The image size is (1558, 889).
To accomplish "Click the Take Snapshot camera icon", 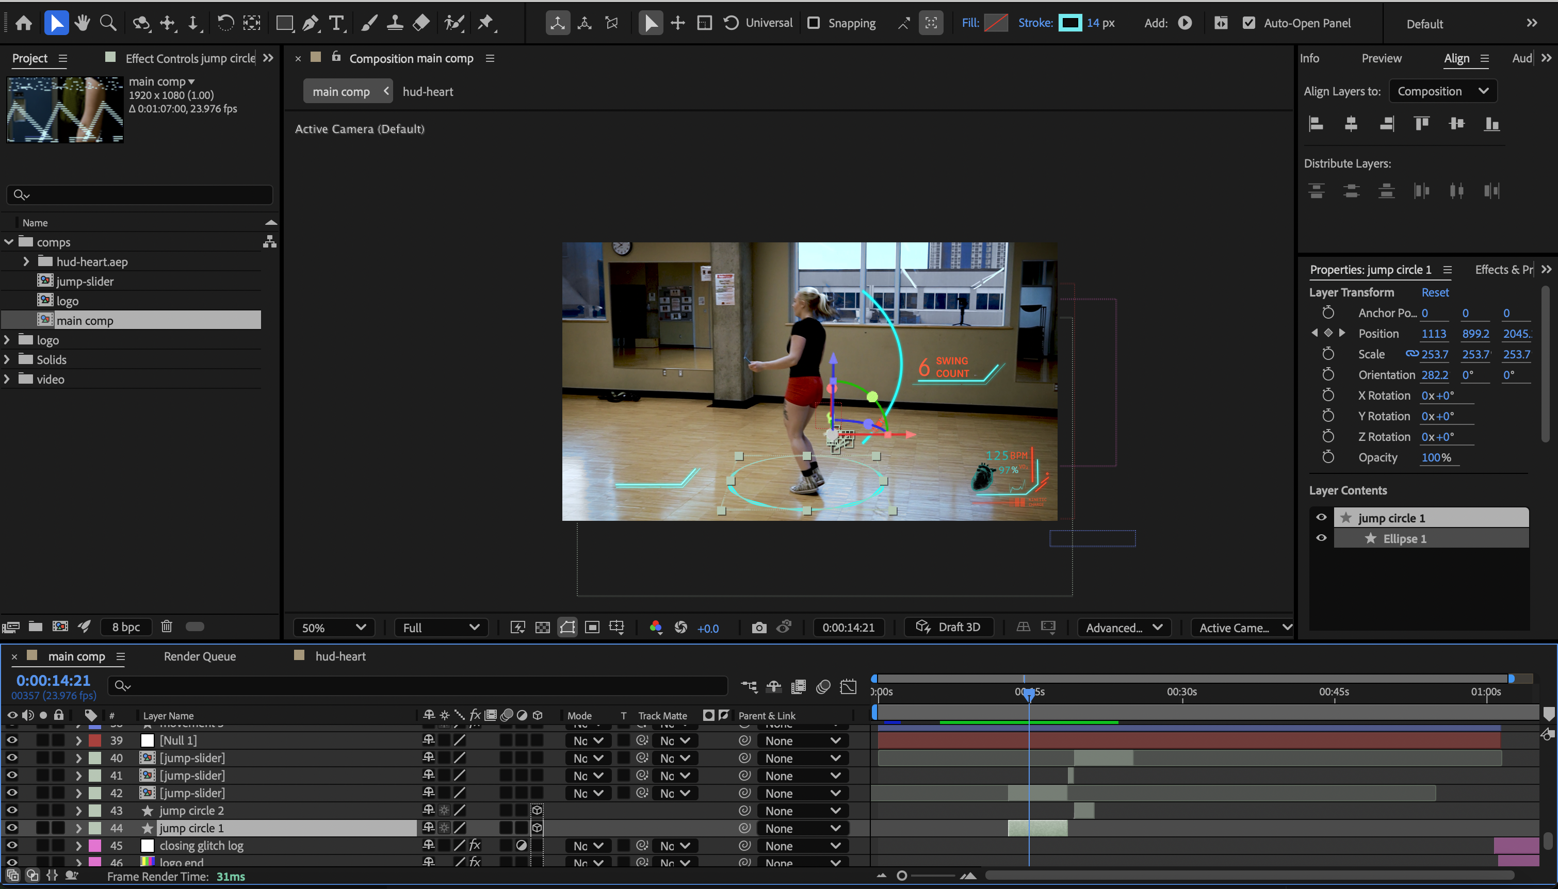I will 758,628.
